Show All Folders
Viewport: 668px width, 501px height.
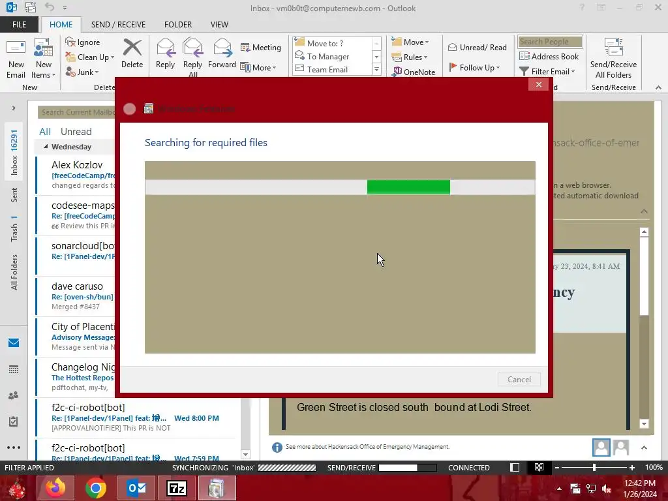(14, 272)
